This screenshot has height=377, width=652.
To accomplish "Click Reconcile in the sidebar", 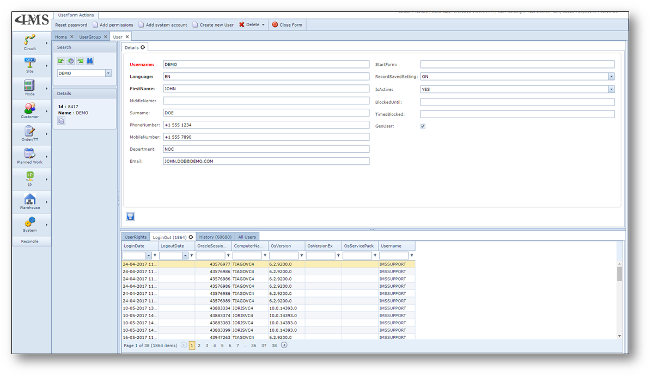I will pyautogui.click(x=30, y=241).
